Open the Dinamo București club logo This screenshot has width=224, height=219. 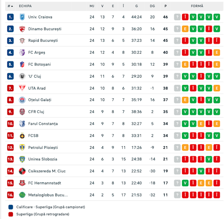point(22,29)
